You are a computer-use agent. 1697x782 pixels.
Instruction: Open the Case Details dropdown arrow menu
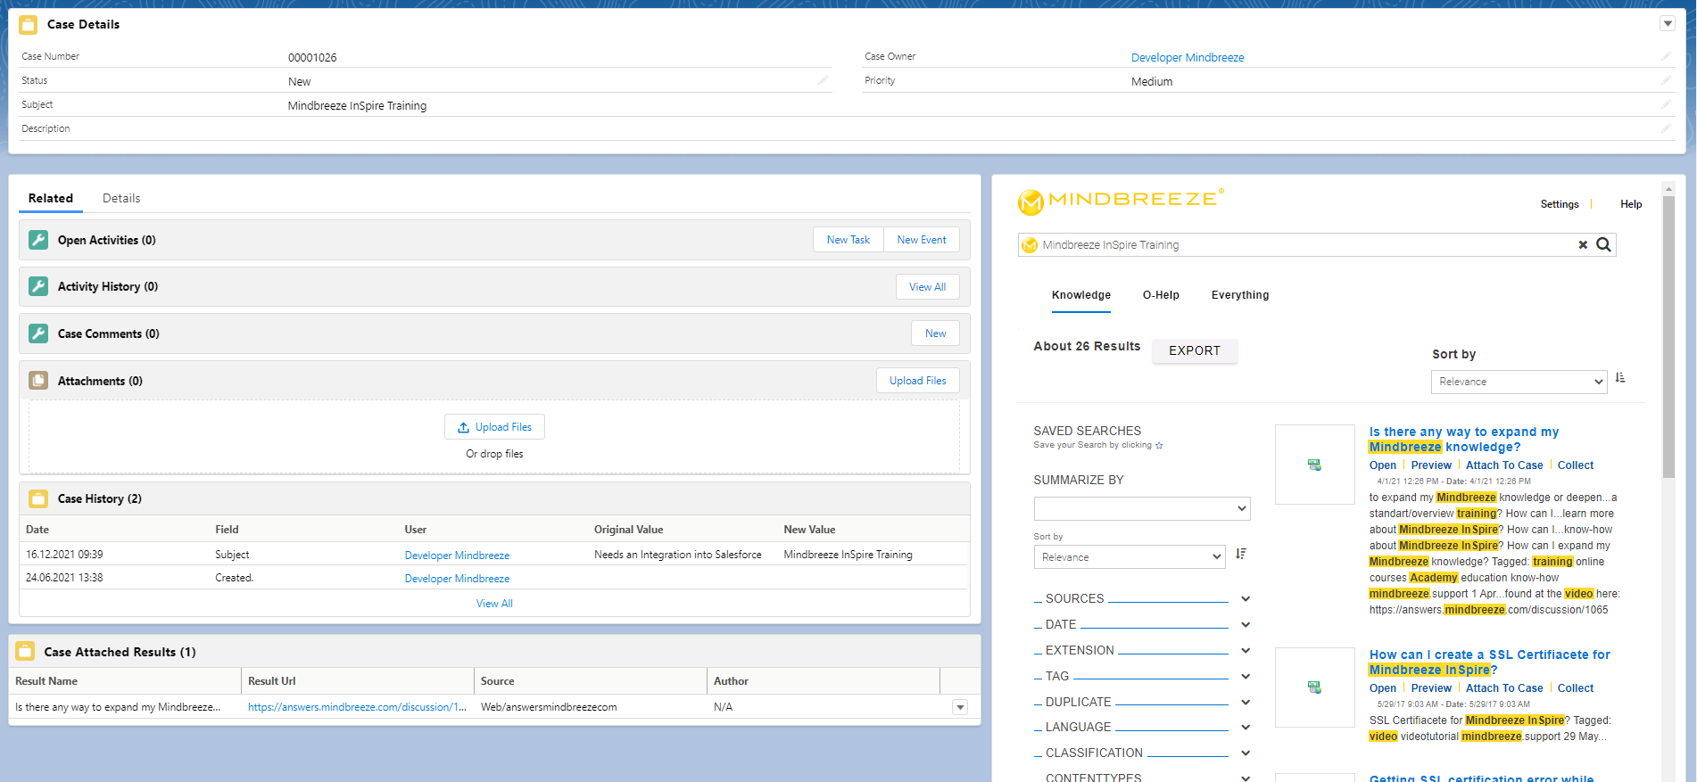tap(1667, 24)
